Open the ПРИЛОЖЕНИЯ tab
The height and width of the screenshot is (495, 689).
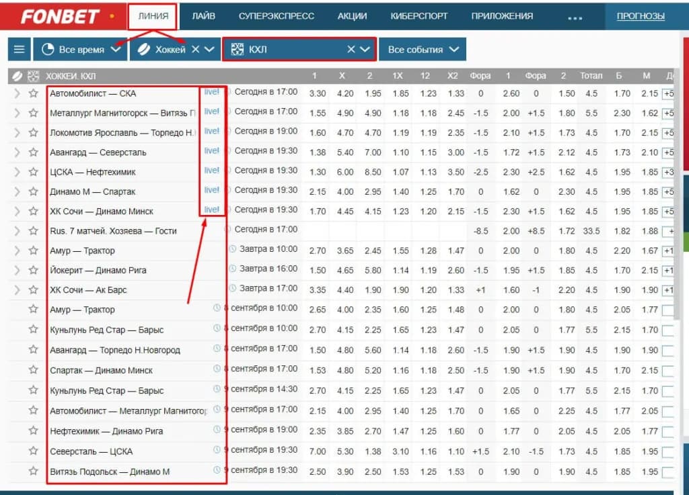[502, 16]
